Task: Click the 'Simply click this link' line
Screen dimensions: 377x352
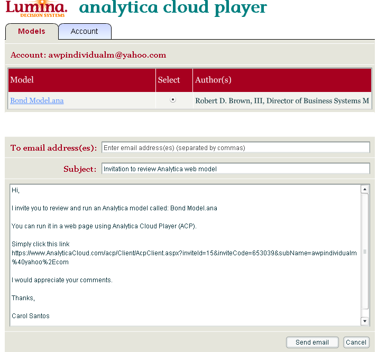Action: tap(40, 244)
